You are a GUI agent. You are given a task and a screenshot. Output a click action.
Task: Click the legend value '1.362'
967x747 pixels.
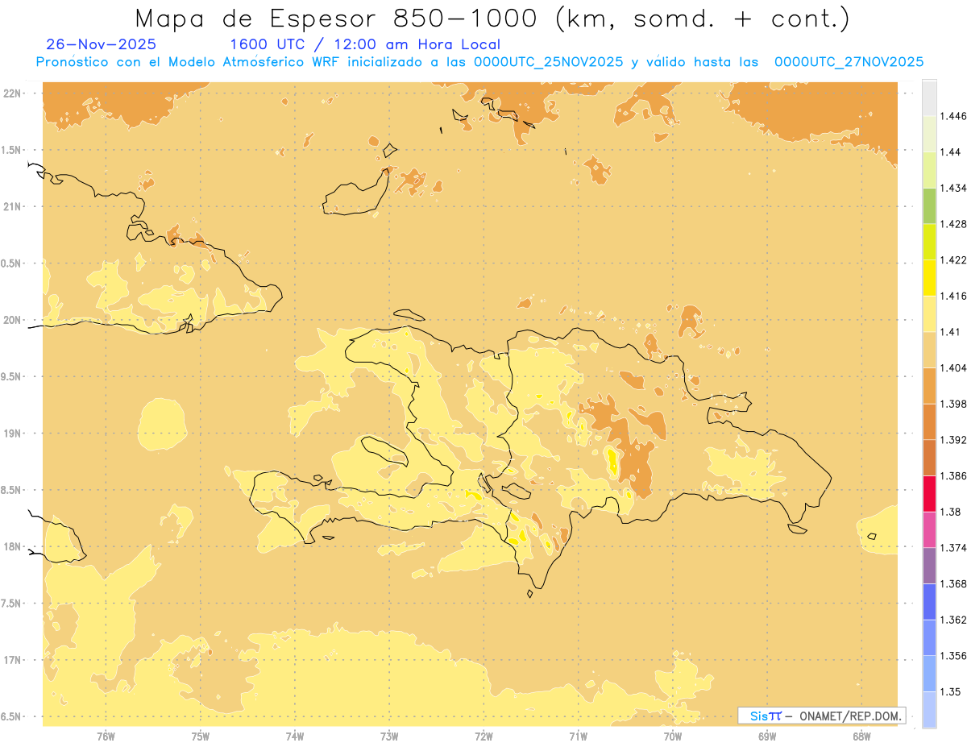tap(952, 620)
